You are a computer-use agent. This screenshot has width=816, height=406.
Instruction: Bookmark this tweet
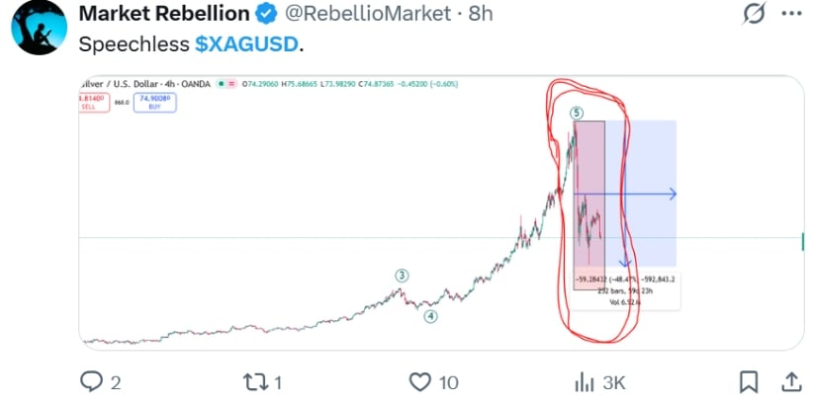point(749,381)
